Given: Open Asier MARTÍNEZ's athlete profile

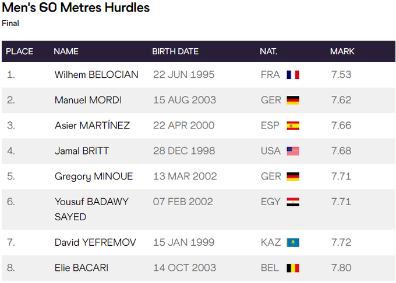Looking at the screenshot, I should 92,126.
